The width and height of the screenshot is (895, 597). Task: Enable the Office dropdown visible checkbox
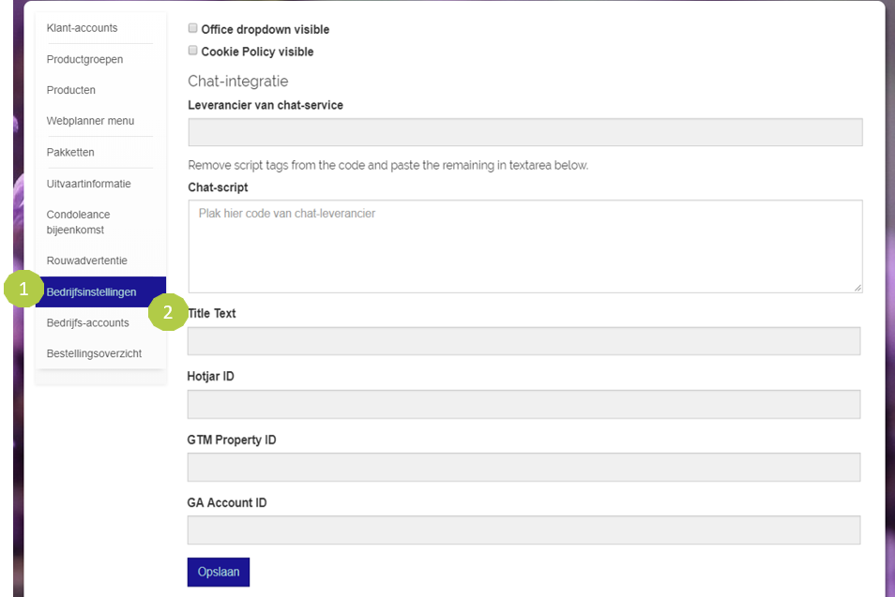(193, 29)
